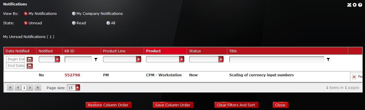Click the red X remove icon in row
365x110 pixels.
pyautogui.click(x=354, y=77)
